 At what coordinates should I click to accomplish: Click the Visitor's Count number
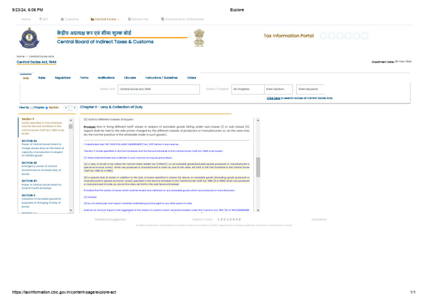(229, 220)
